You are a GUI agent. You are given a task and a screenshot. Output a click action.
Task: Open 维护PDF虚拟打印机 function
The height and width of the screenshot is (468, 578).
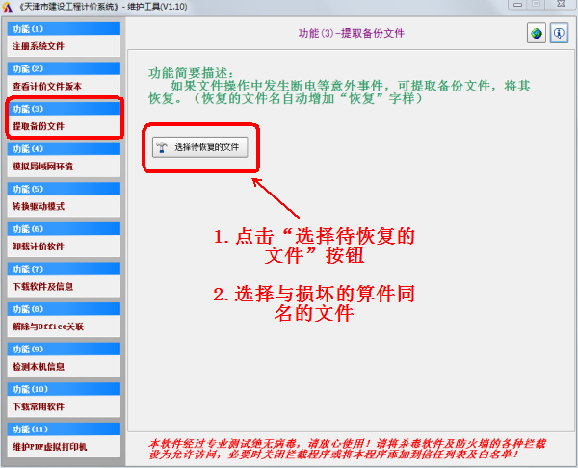pyautogui.click(x=63, y=447)
